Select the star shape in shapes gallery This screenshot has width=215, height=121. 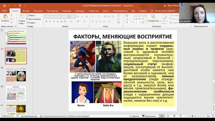pos(143,22)
